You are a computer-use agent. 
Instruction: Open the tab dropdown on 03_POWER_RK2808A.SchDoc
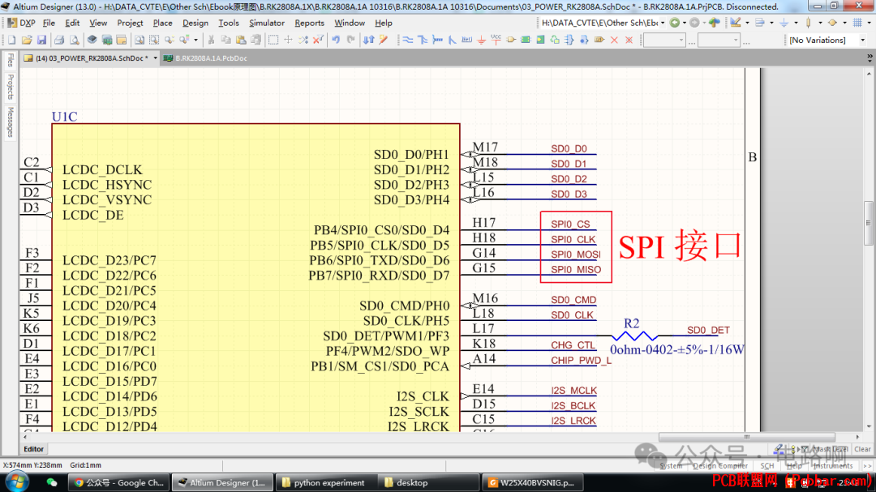pos(155,58)
